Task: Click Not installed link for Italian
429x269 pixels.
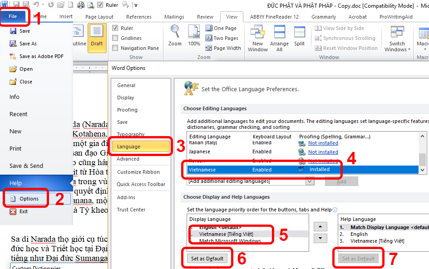Action: [323, 143]
